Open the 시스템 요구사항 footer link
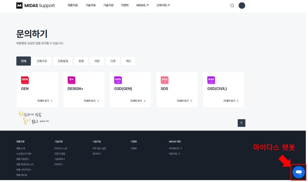Viewport: 308px width, 182px height. tap(24, 154)
